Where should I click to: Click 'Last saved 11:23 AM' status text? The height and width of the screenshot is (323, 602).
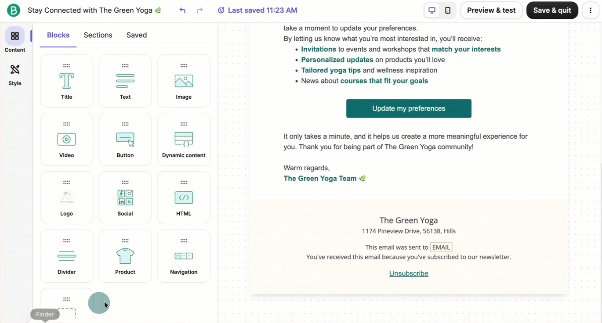click(263, 10)
